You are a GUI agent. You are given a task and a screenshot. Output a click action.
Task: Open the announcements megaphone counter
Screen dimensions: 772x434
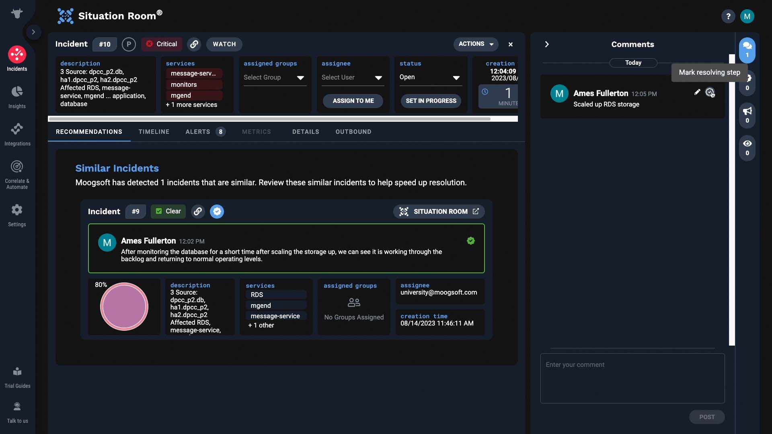coord(747,115)
